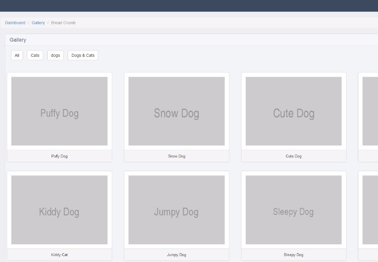378x262 pixels.
Task: Click the Kiddy Cat caption
Action: point(59,255)
